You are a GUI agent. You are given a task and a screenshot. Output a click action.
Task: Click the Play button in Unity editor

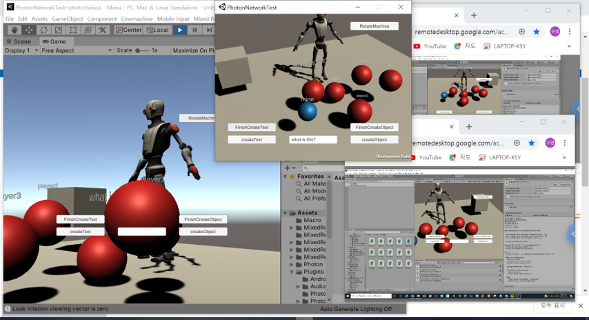180,30
